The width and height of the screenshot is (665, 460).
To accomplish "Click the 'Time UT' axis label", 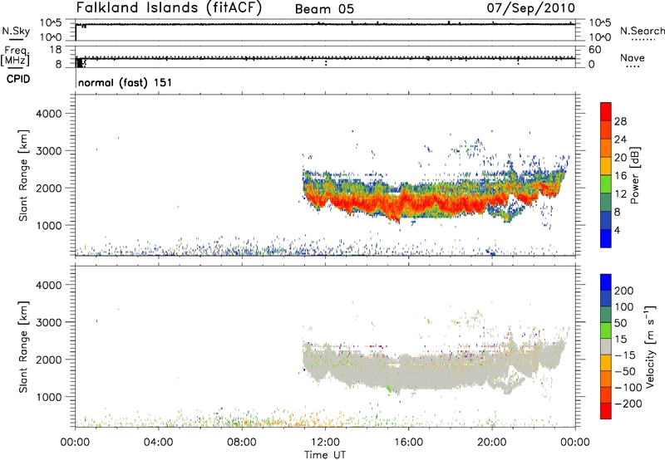I will (325, 455).
